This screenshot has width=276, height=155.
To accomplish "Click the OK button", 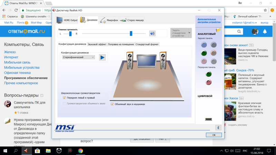I will point(214,135).
